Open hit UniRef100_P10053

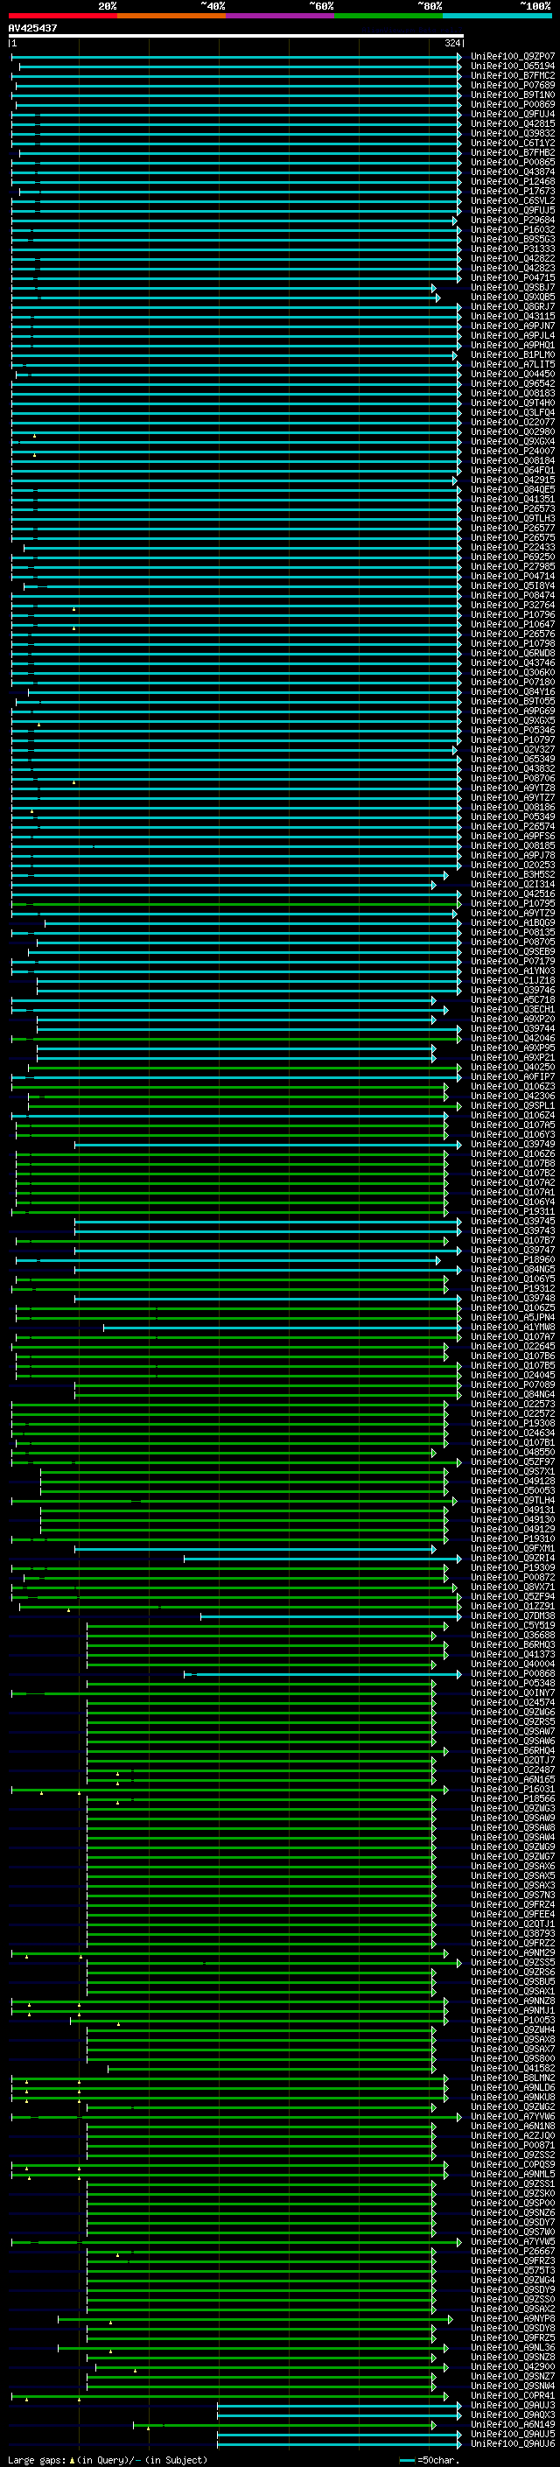coord(513,2020)
